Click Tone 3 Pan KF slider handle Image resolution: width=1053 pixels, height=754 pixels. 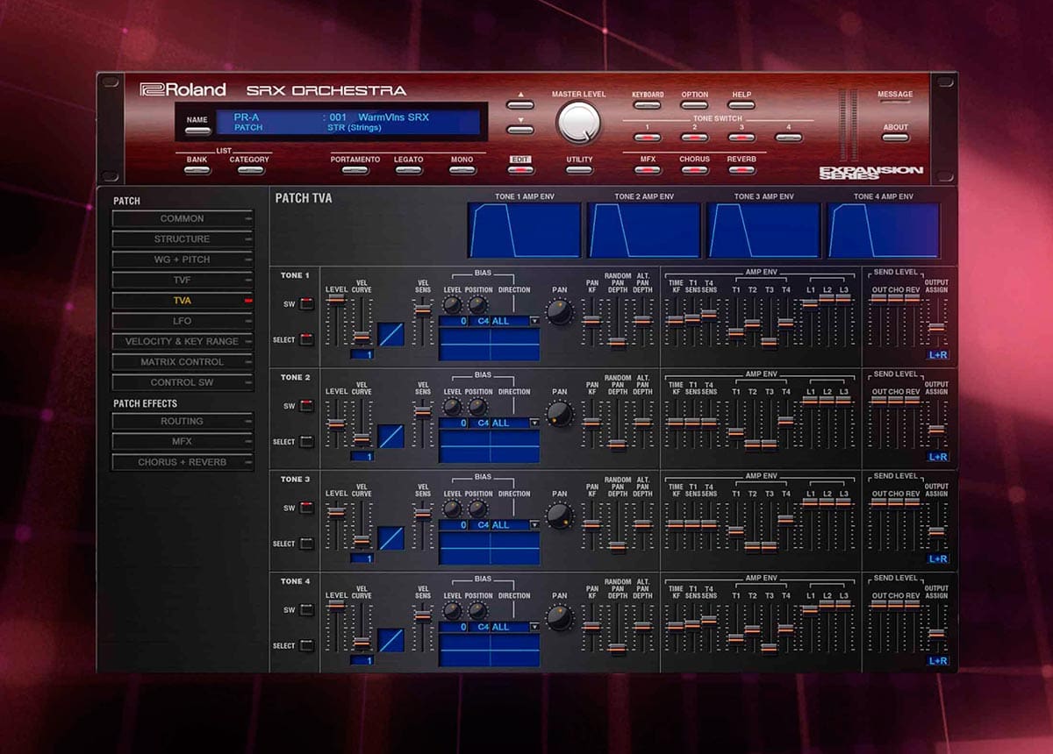tap(592, 523)
